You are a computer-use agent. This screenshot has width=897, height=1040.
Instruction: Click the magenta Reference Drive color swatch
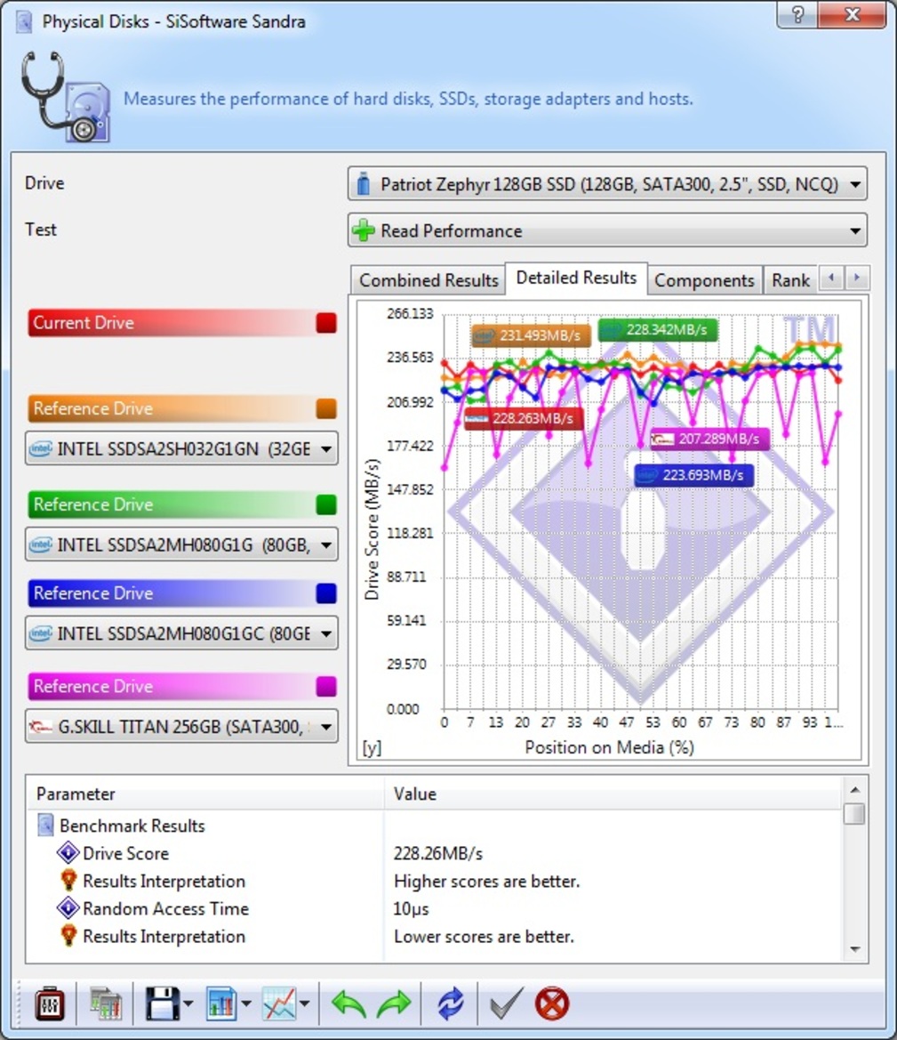point(326,687)
